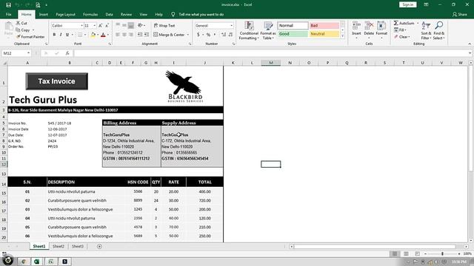Align text left
The height and width of the screenshot is (266, 474).
118,35
